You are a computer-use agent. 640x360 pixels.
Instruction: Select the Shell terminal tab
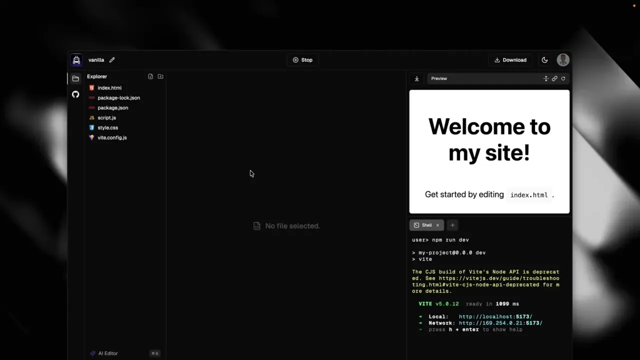tap(426, 225)
